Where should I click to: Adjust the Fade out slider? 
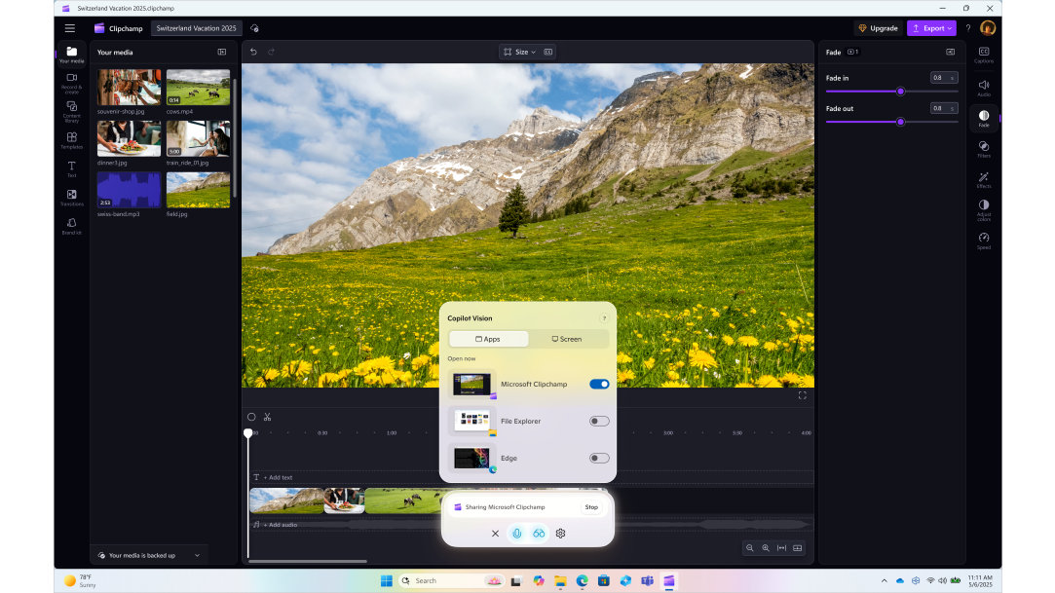tap(900, 122)
